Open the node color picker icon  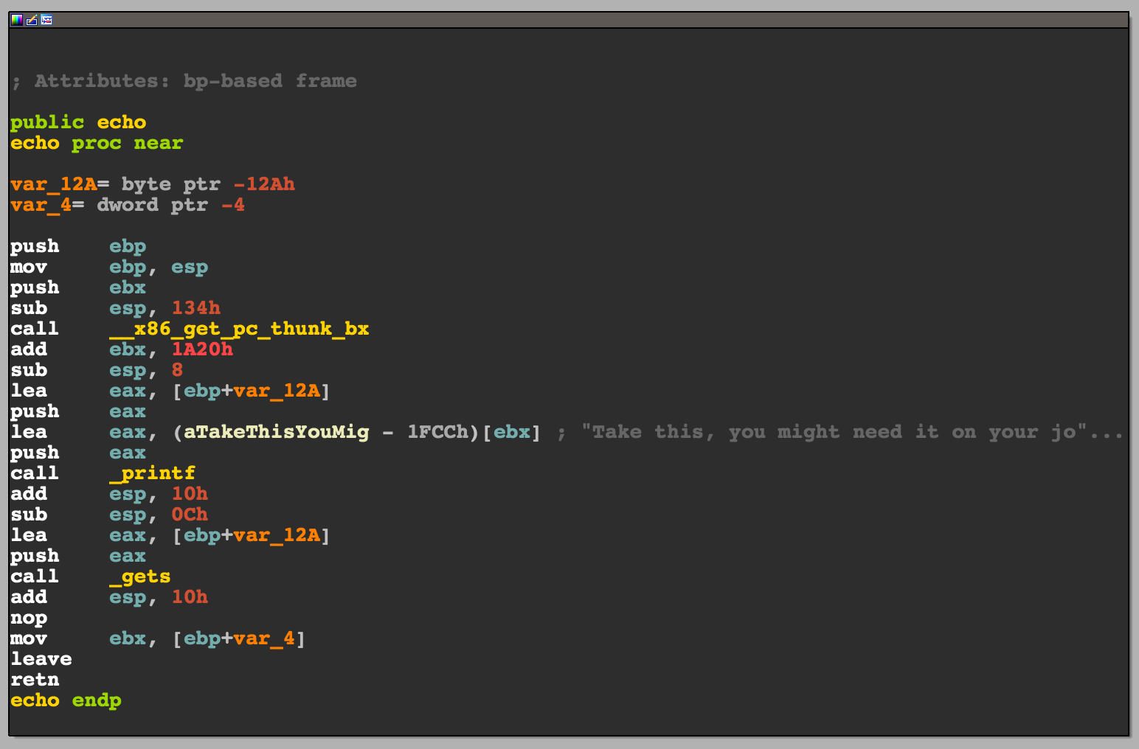coord(16,20)
